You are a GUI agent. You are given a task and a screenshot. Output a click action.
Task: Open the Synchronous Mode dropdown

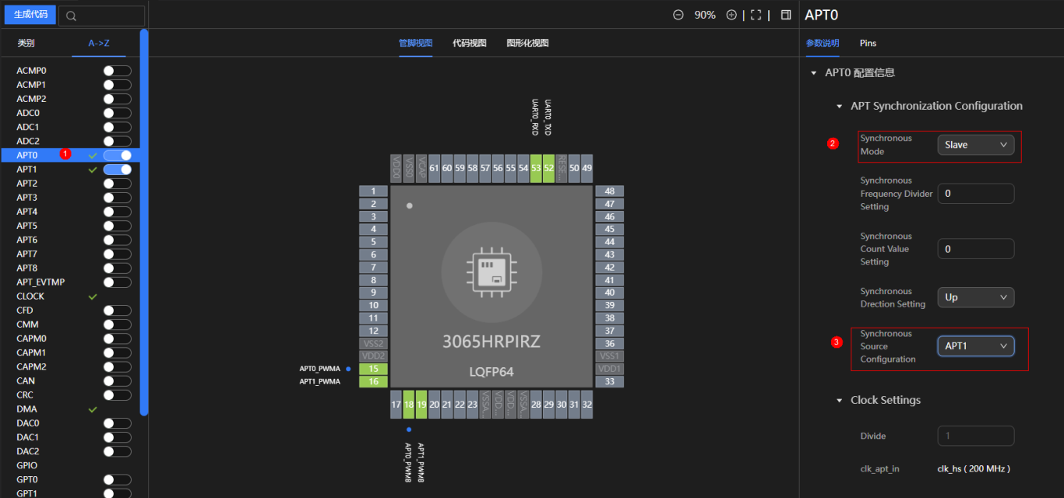pos(975,145)
